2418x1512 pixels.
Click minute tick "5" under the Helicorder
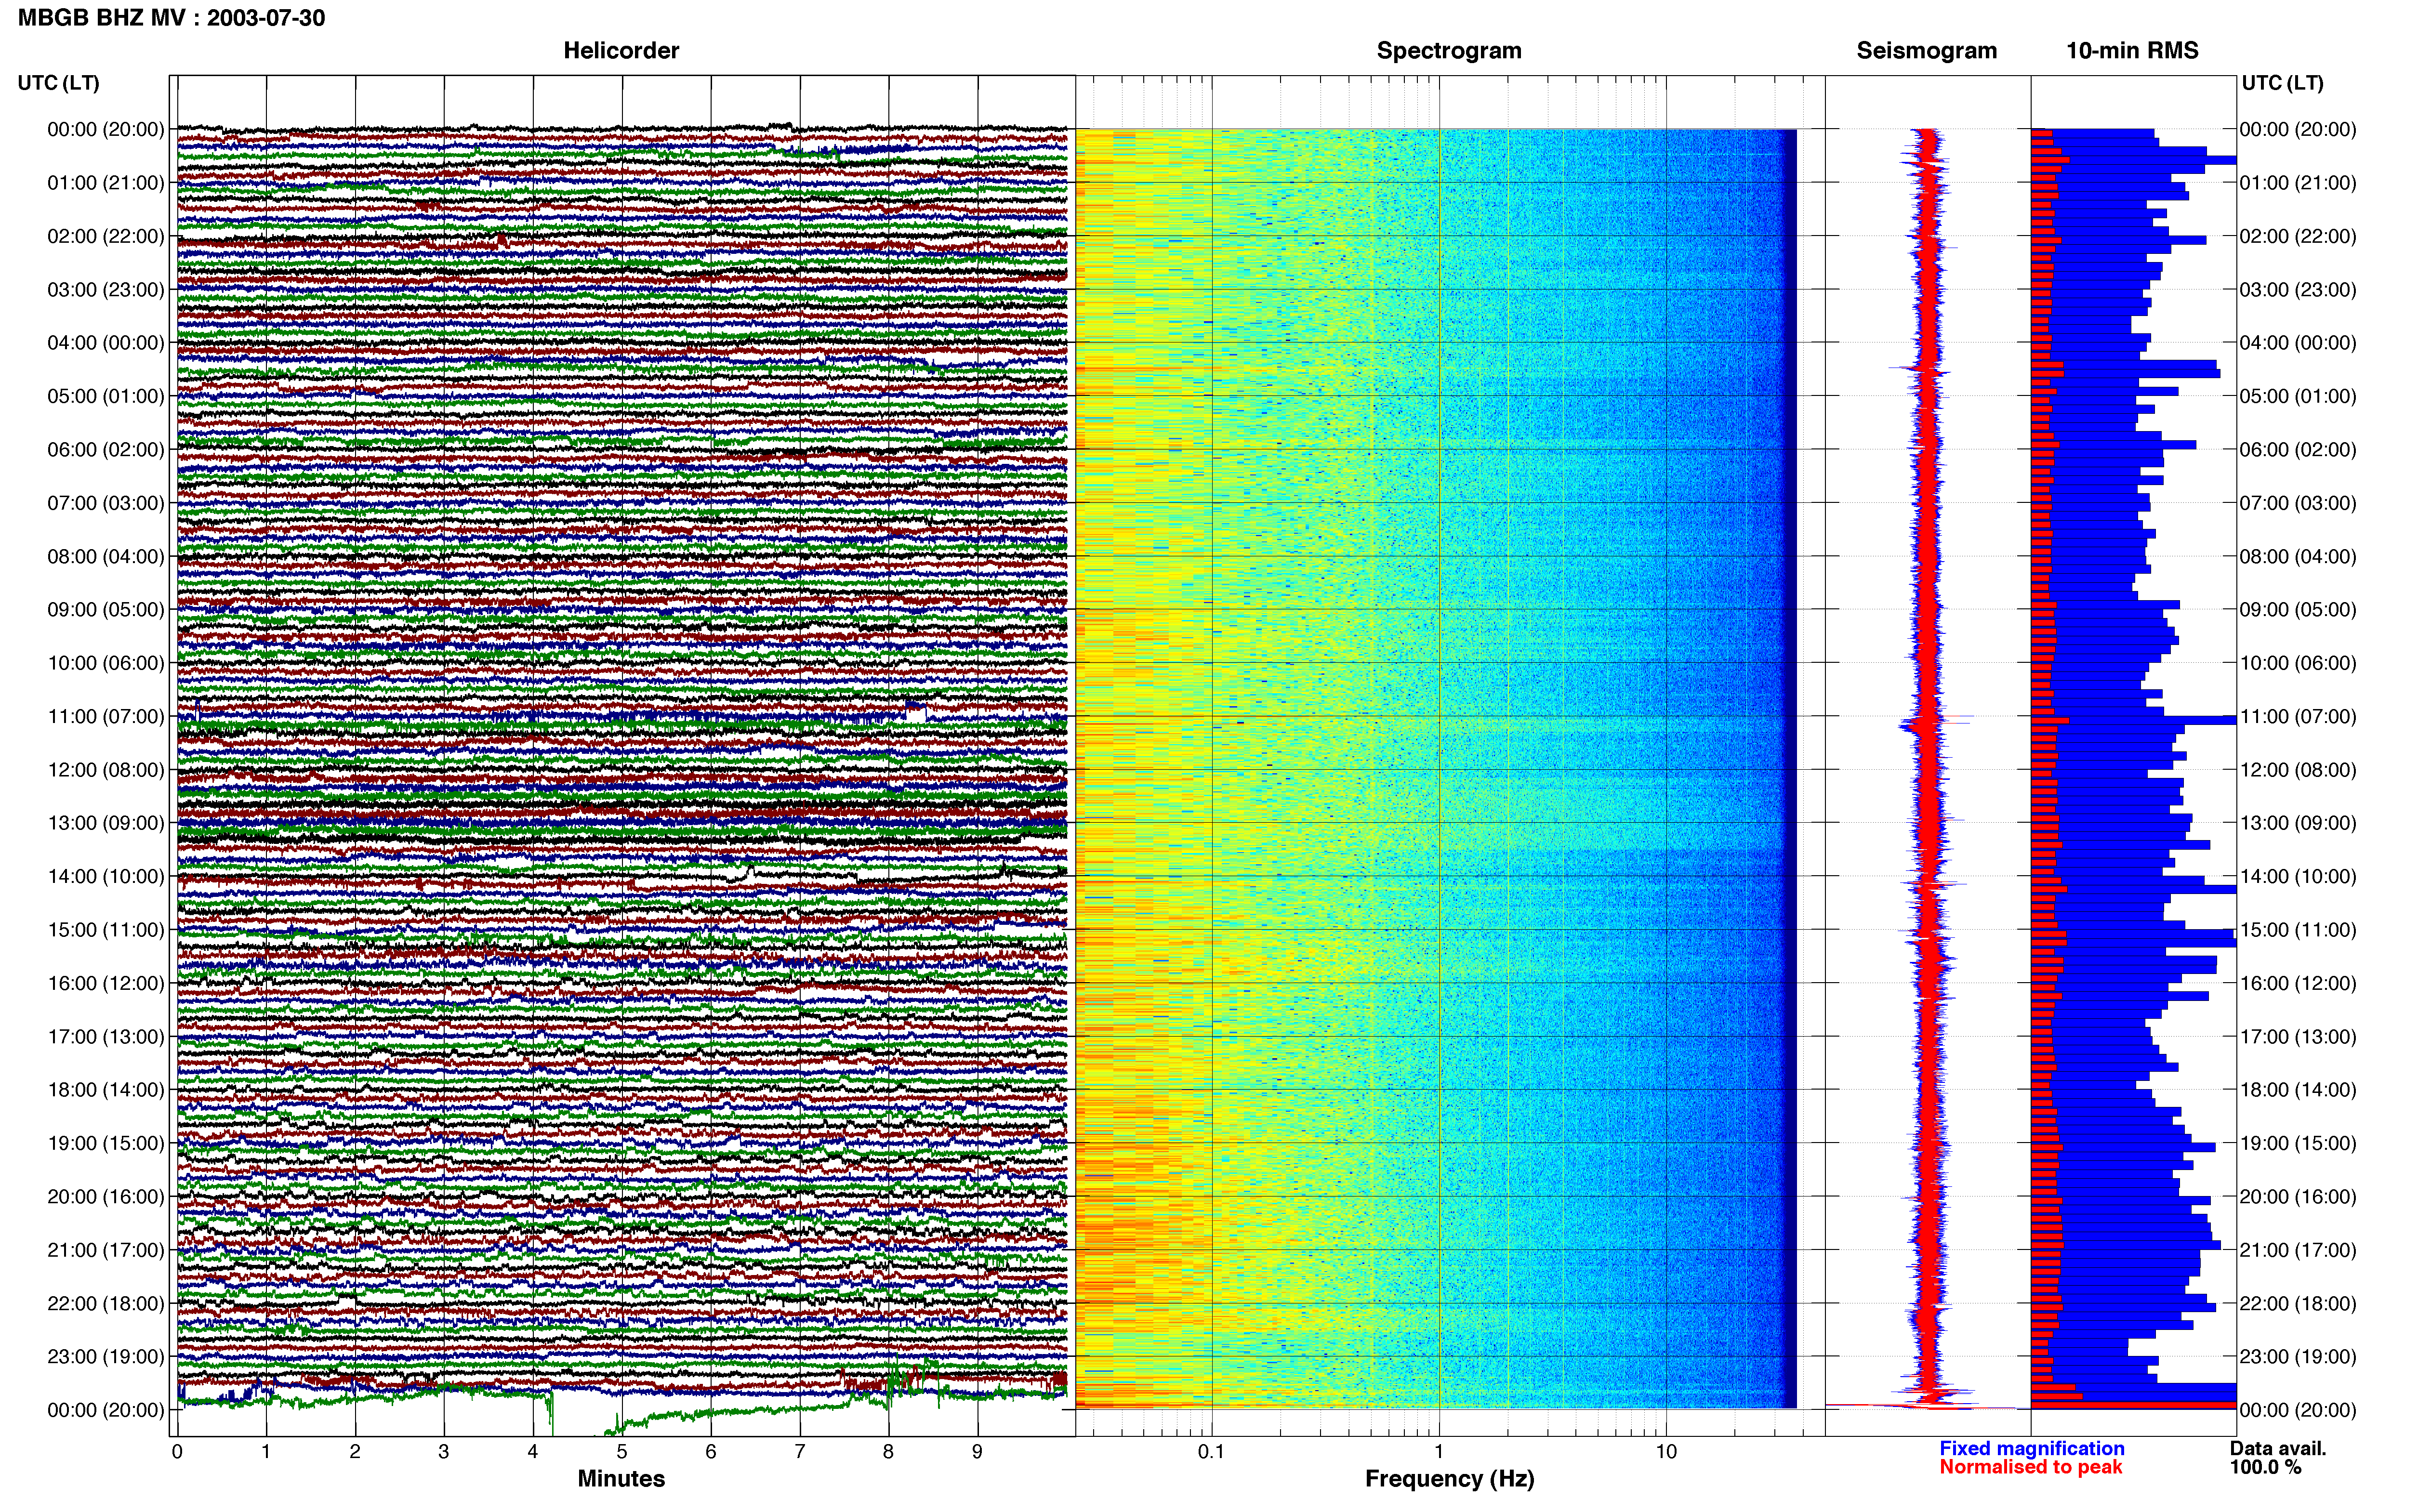pos(622,1452)
